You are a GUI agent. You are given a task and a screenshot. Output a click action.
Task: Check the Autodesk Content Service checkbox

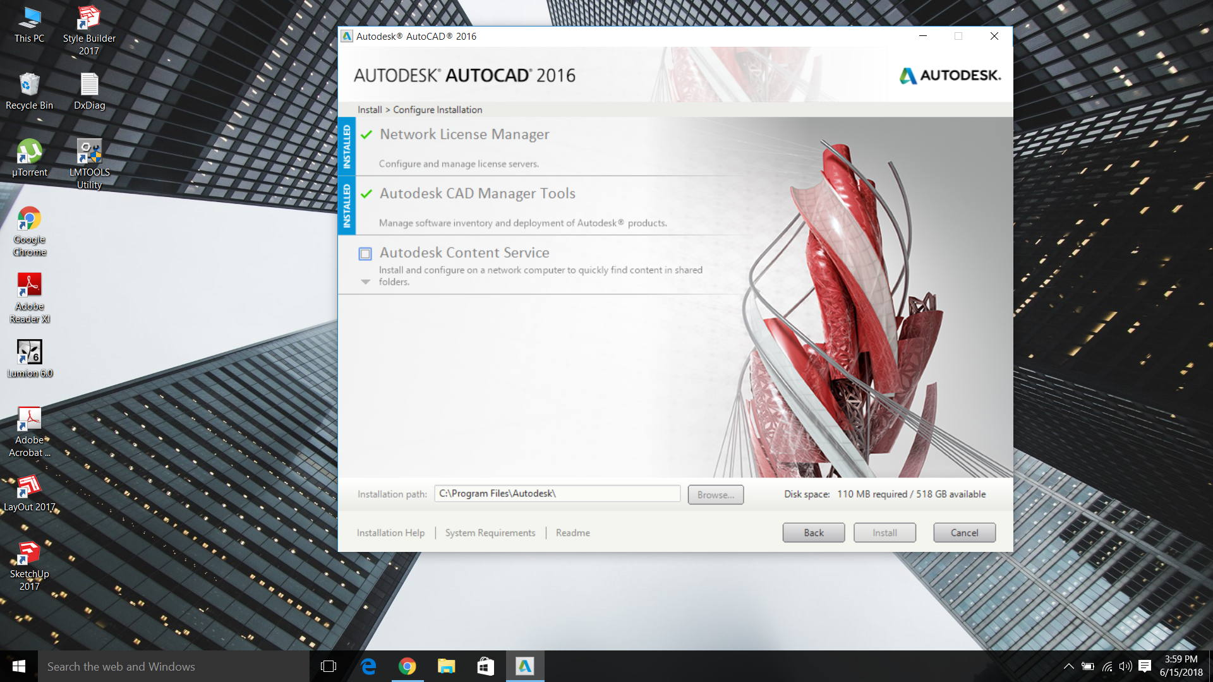coord(365,254)
